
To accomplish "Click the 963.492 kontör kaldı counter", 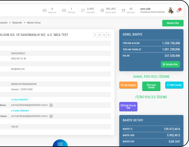I will point(111,10).
